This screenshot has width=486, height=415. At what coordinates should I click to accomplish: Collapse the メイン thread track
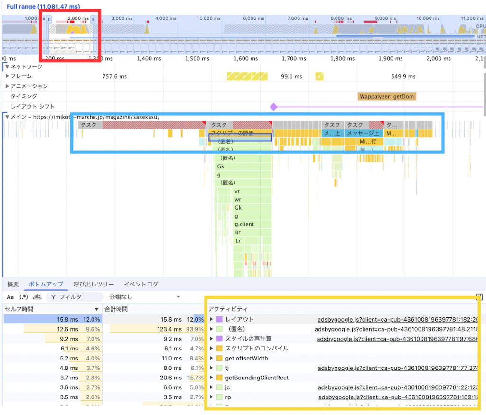[x=7, y=117]
